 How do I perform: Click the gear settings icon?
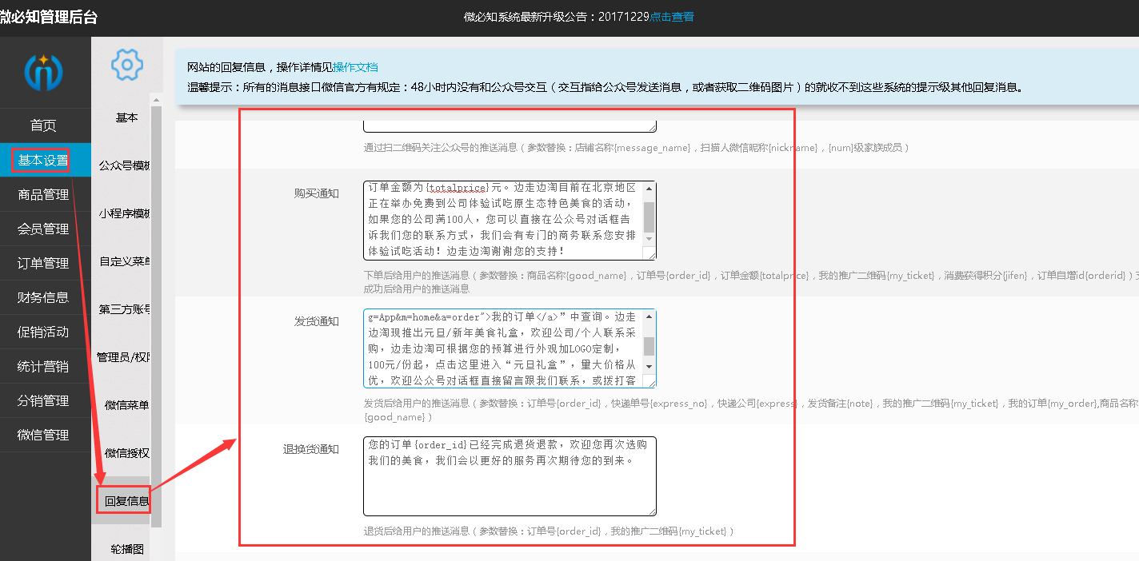pos(126,65)
